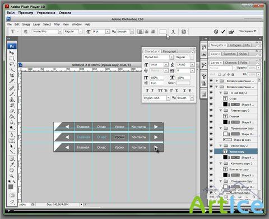This screenshot has width=269, height=219.
Task: Select the Horizontal Type tool in toolbox
Action: pos(12,140)
